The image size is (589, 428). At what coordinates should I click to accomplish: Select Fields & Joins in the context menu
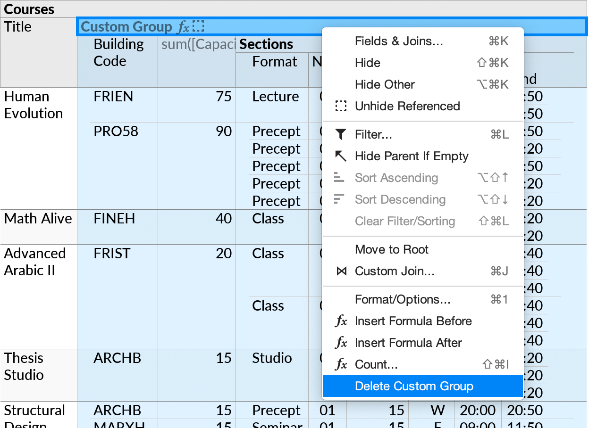click(398, 41)
